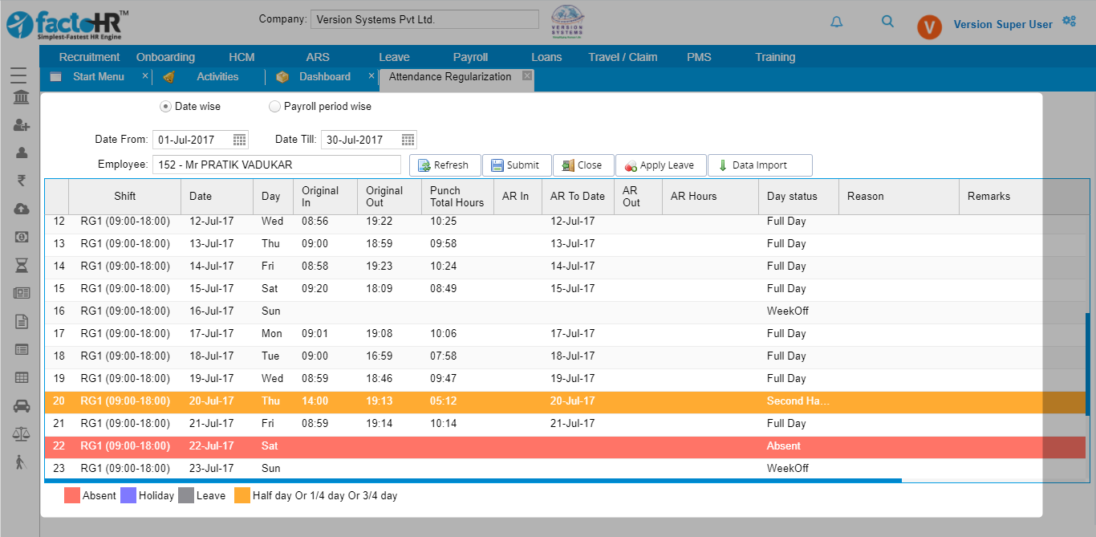Screen dimensions: 1096x537
Task: Click the add-user sidebar icon
Action: [22, 125]
